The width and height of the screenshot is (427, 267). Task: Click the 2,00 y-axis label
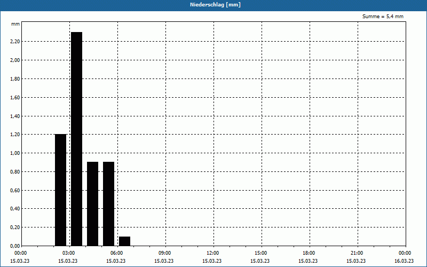click(15, 60)
